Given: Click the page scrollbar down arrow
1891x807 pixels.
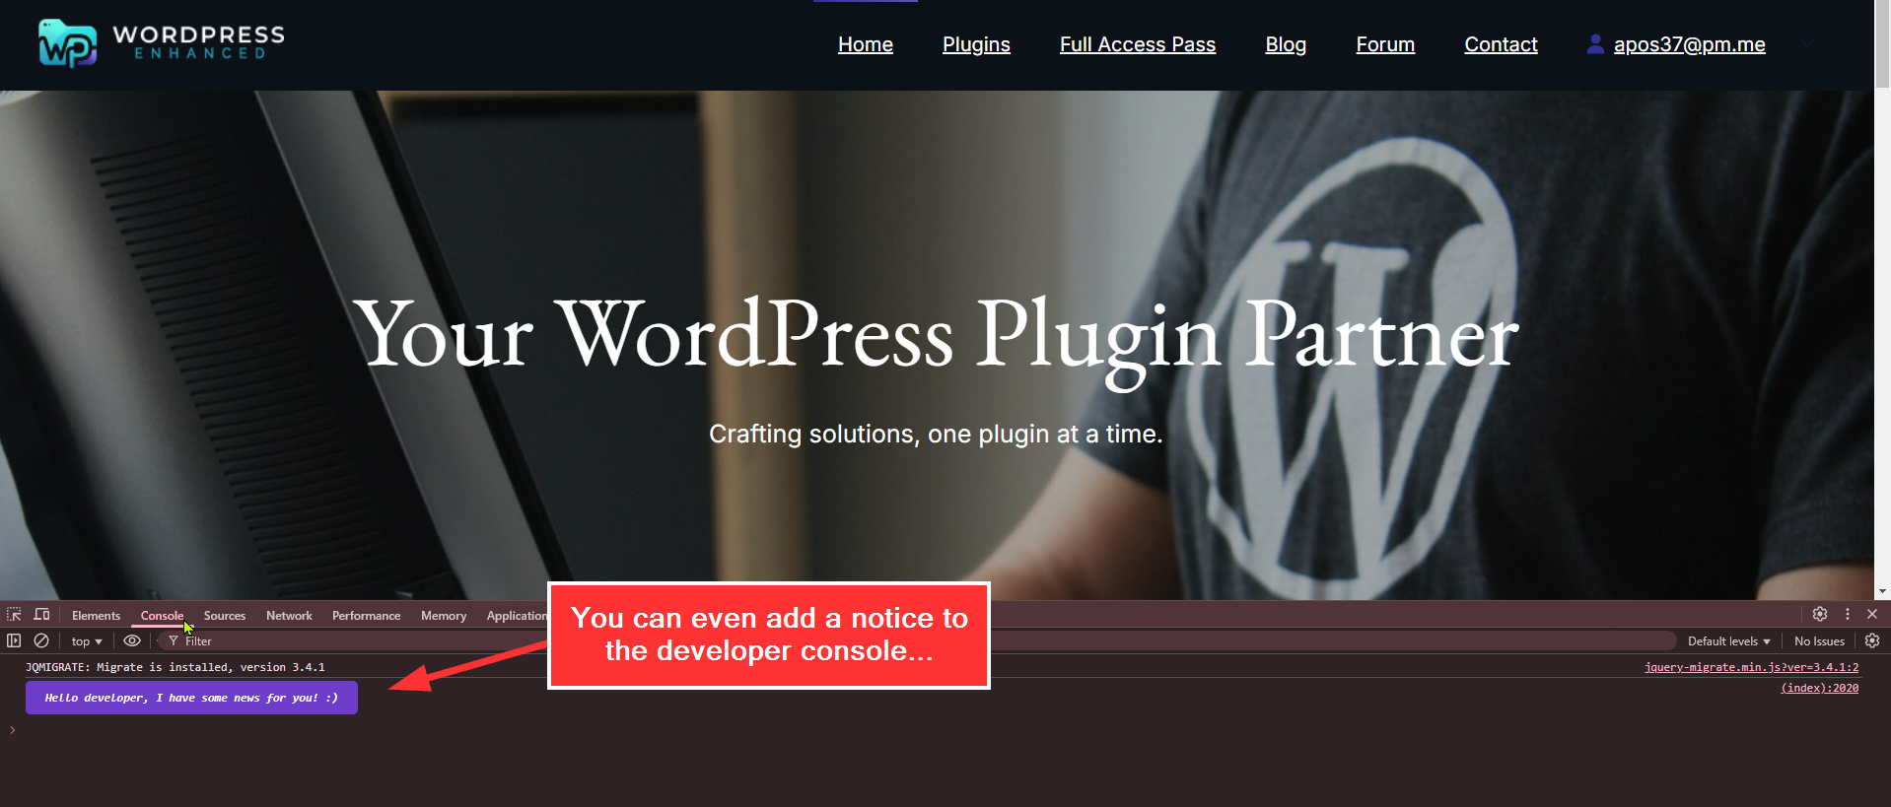Looking at the screenshot, I should pos(1882,591).
